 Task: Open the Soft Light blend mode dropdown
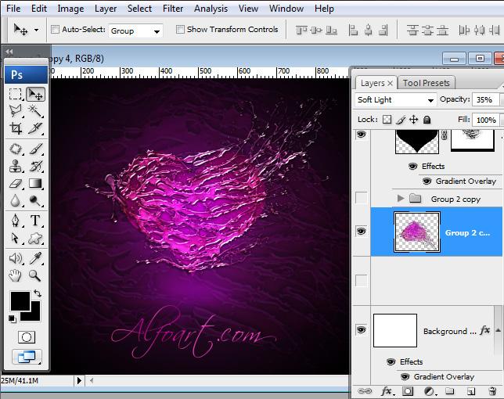[x=396, y=100]
